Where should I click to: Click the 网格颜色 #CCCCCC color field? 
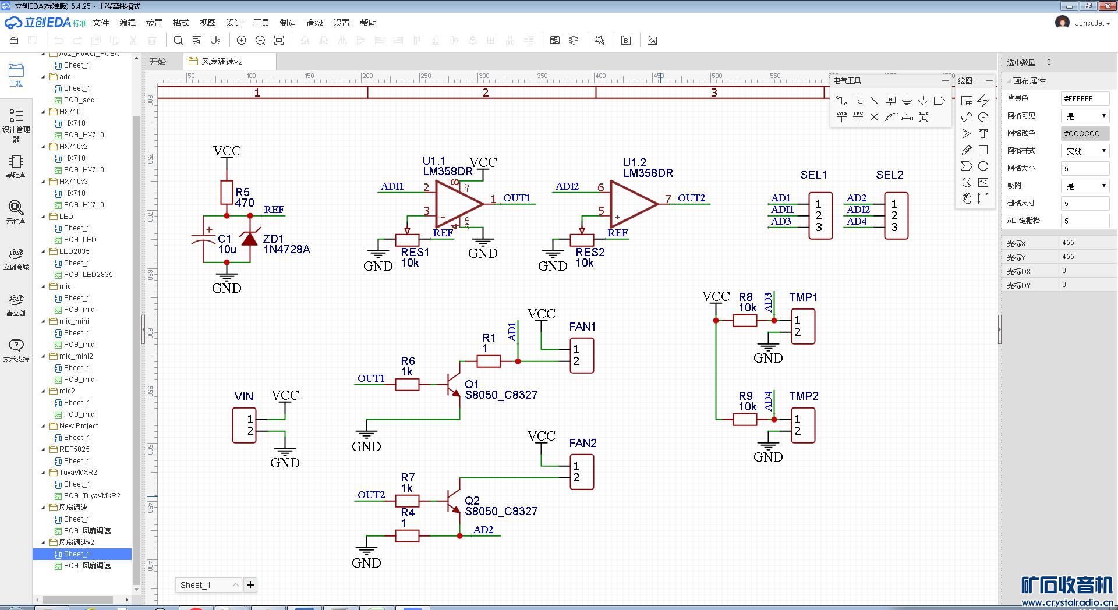click(x=1085, y=133)
